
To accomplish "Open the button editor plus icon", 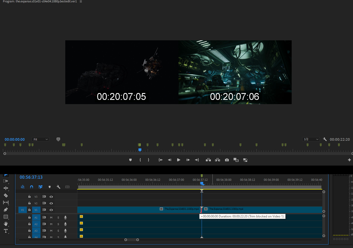I will coord(349,160).
